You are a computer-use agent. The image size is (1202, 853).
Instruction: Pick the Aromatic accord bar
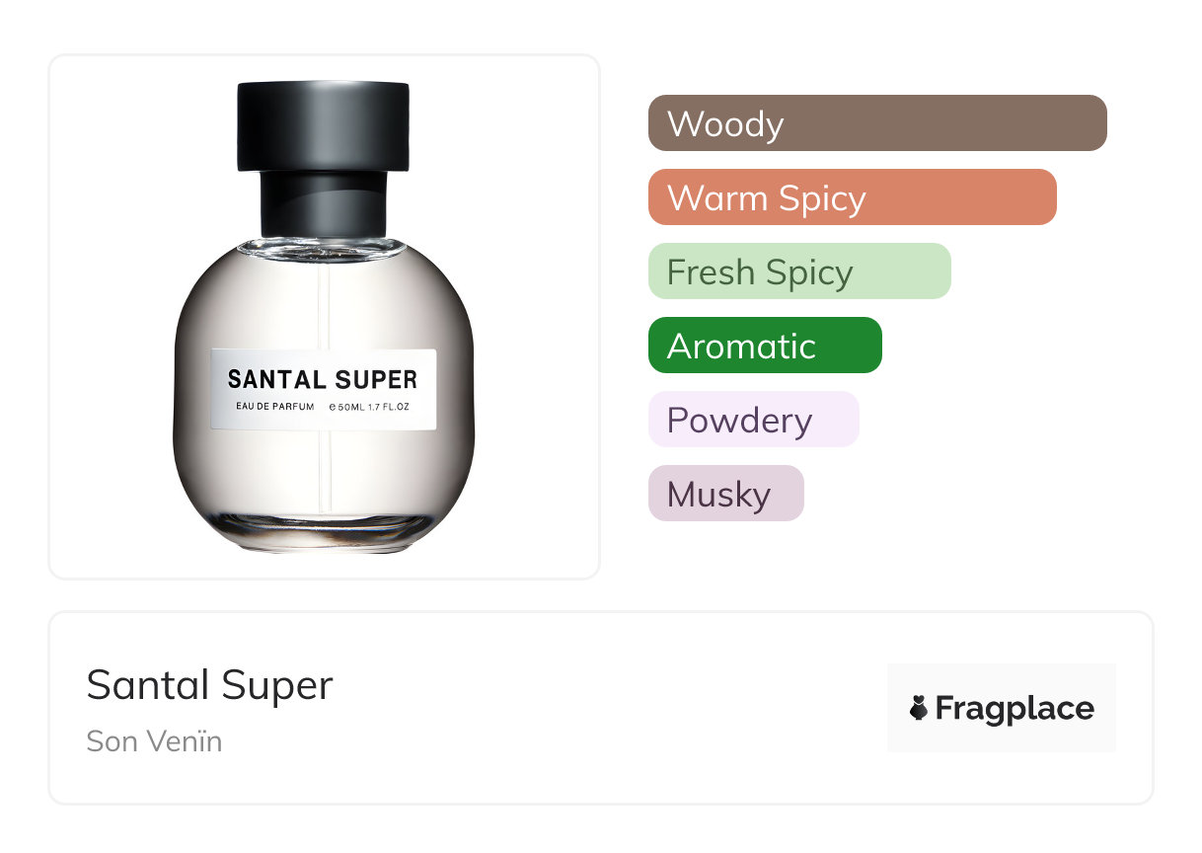point(765,346)
